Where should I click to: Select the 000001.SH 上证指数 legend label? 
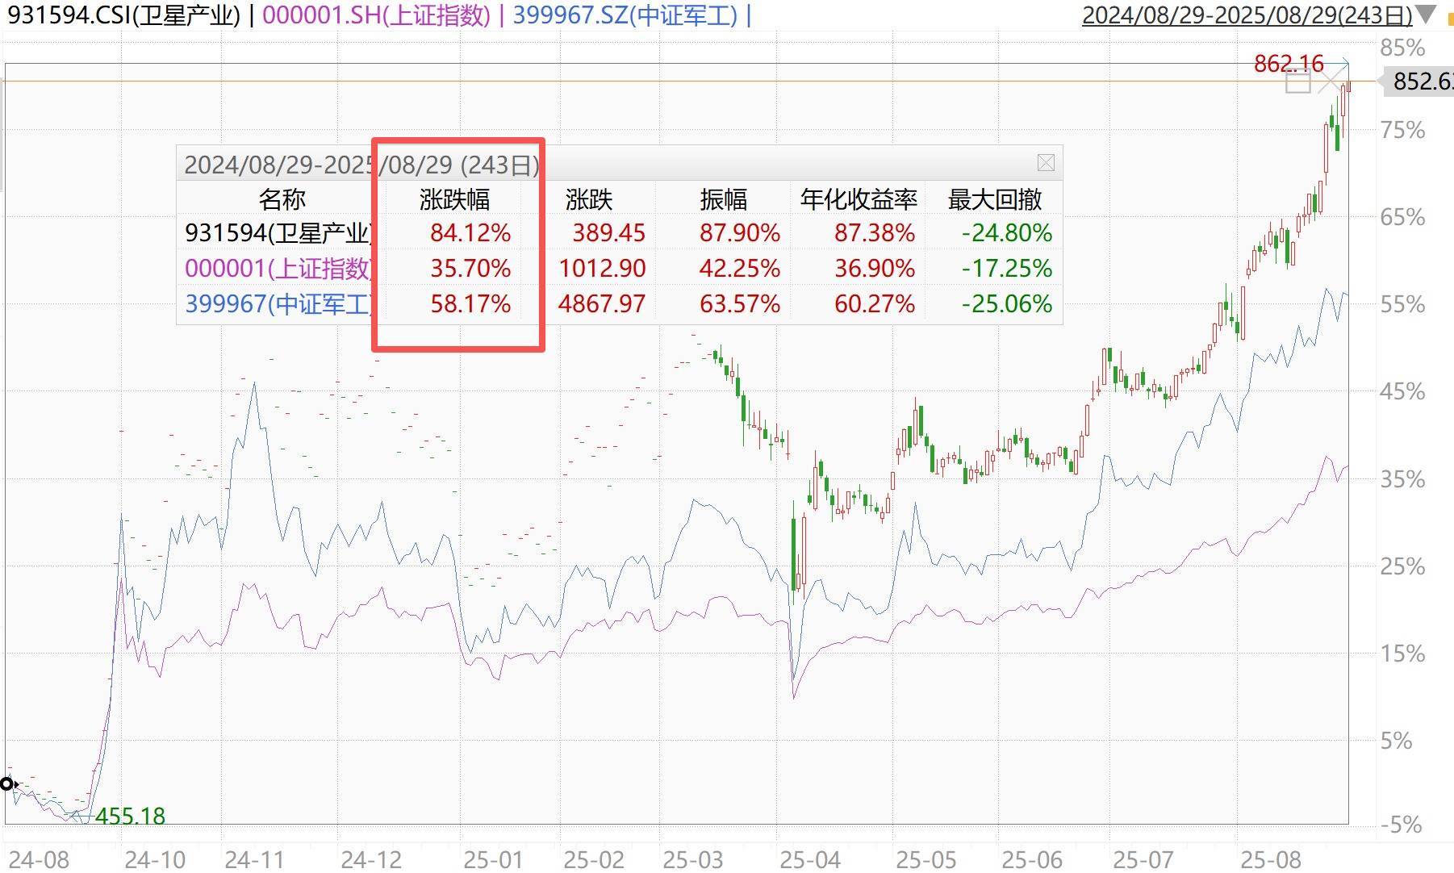[x=376, y=15]
